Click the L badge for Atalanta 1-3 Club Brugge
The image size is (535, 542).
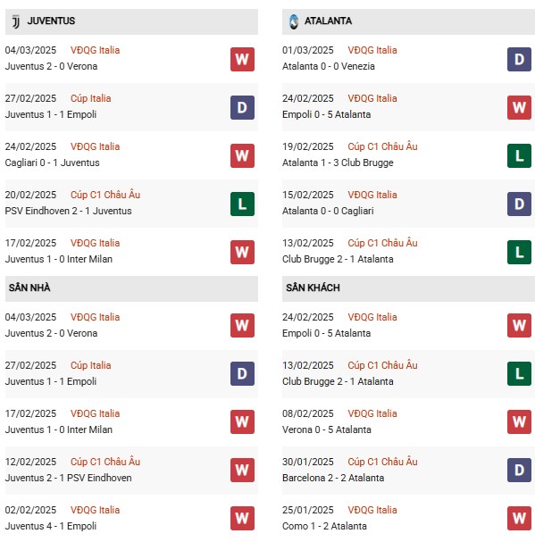pos(519,156)
